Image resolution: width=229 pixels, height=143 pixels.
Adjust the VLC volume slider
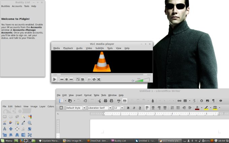click(x=142, y=80)
